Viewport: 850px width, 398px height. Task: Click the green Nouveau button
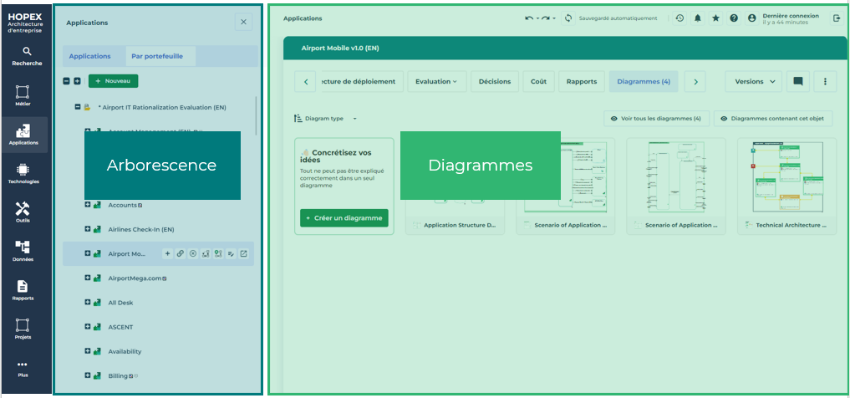pyautogui.click(x=113, y=81)
